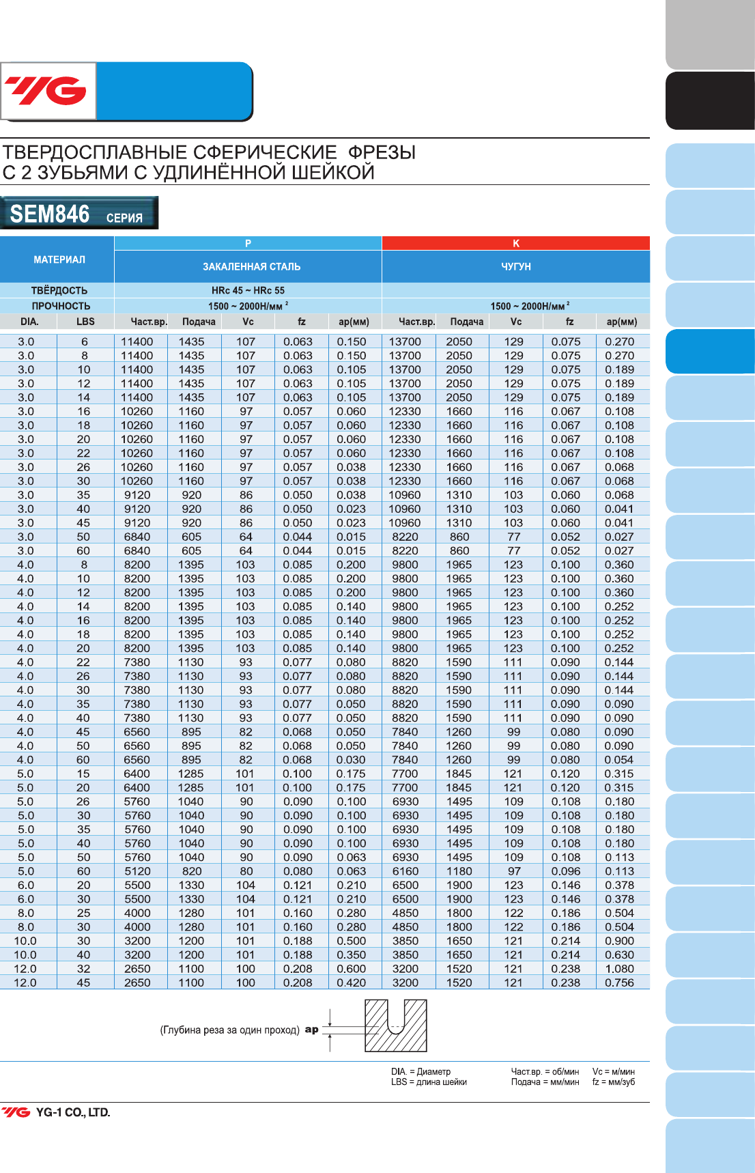This screenshot has width=755, height=1173.
Task: Click the ap value 1.080
Action: click(x=619, y=969)
